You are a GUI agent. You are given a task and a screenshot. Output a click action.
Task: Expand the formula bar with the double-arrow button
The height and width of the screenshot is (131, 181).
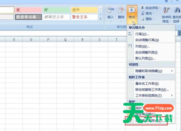tap(179, 33)
